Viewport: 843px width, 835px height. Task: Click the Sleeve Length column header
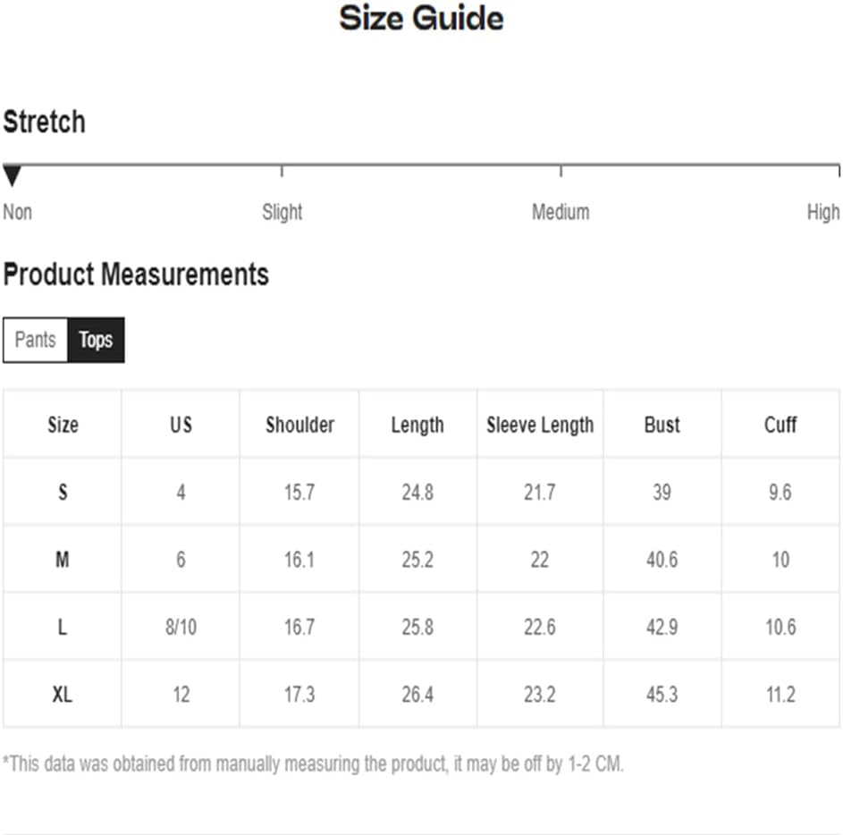point(540,425)
